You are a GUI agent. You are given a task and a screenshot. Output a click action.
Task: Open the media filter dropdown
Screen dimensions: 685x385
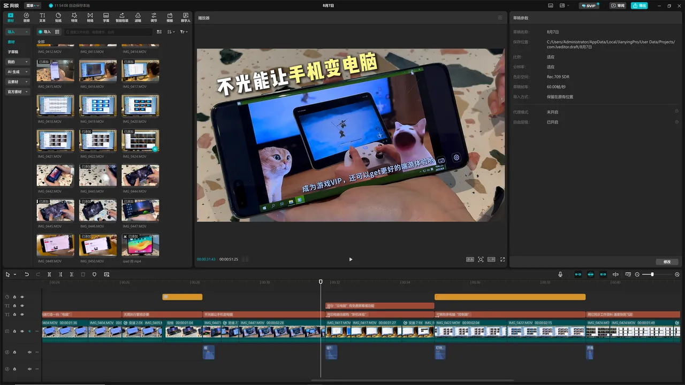[x=184, y=32]
